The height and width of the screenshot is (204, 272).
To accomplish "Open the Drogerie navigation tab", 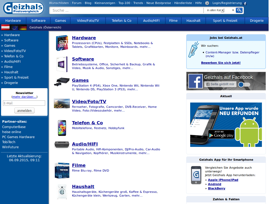I will [257, 21].
